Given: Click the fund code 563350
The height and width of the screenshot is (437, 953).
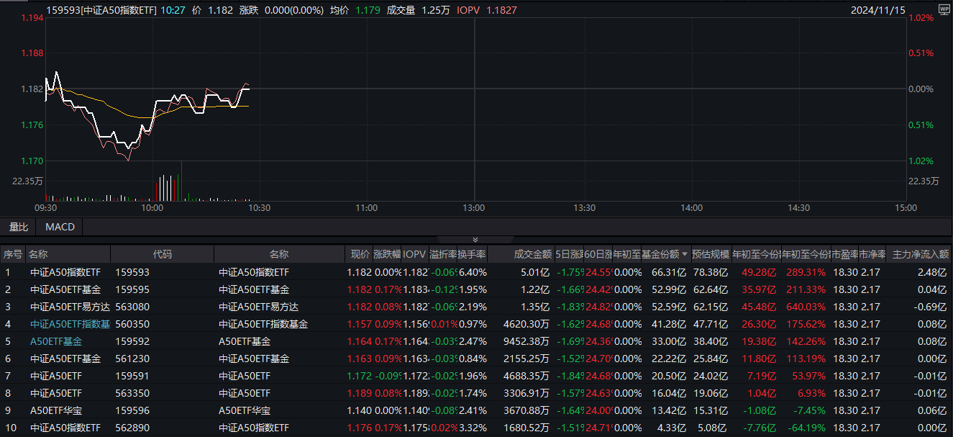Looking at the screenshot, I should coord(133,393).
